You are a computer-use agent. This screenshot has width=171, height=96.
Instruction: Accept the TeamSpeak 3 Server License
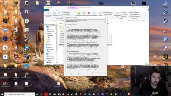[x=99, y=74]
